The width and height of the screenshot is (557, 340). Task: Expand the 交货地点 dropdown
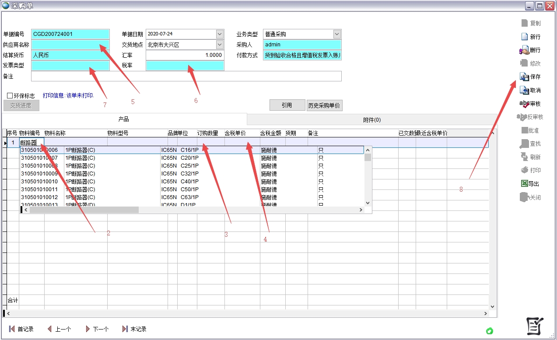pyautogui.click(x=220, y=45)
